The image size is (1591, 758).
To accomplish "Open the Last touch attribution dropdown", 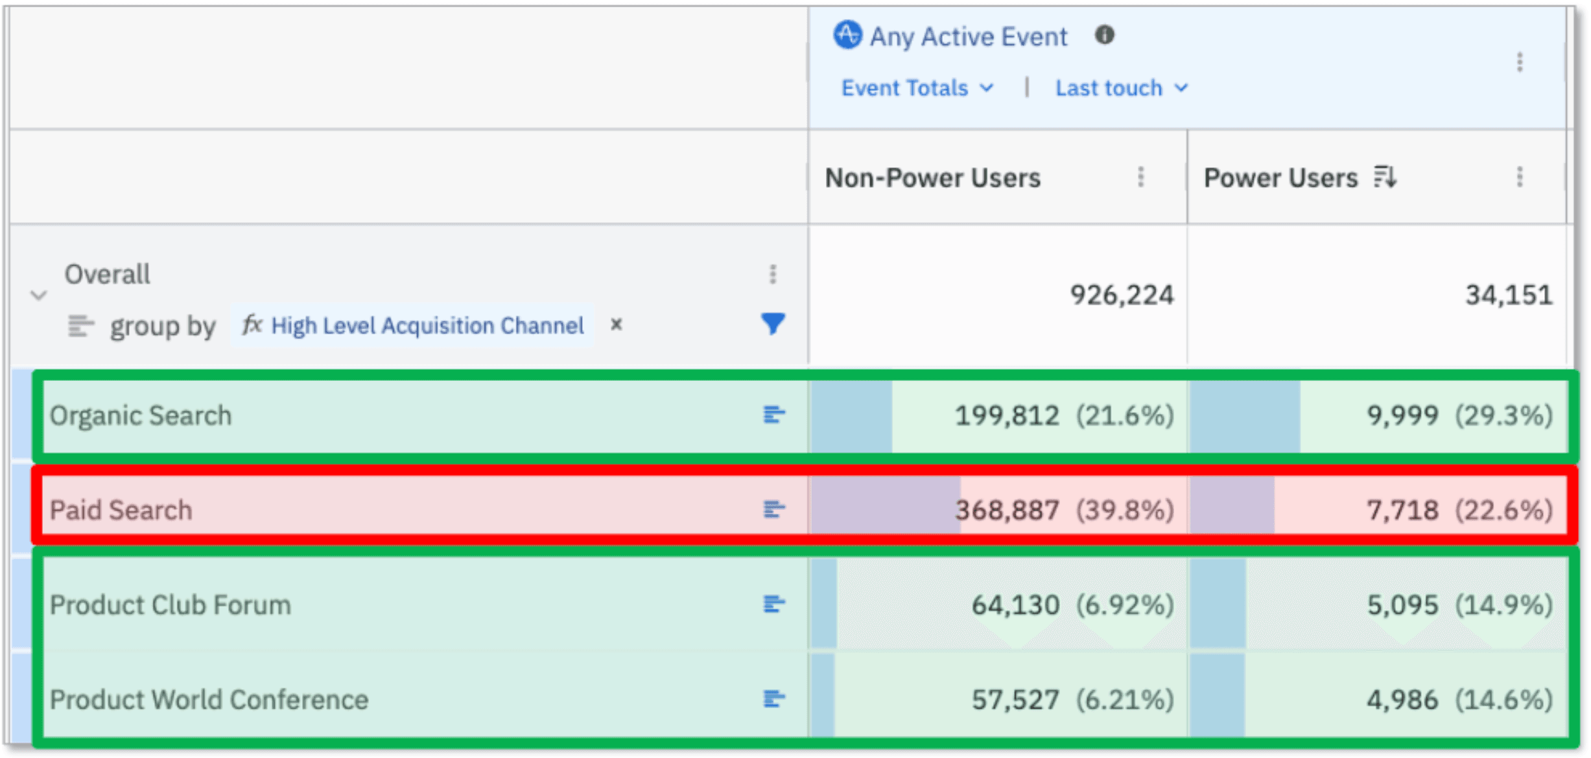I will click(1121, 87).
